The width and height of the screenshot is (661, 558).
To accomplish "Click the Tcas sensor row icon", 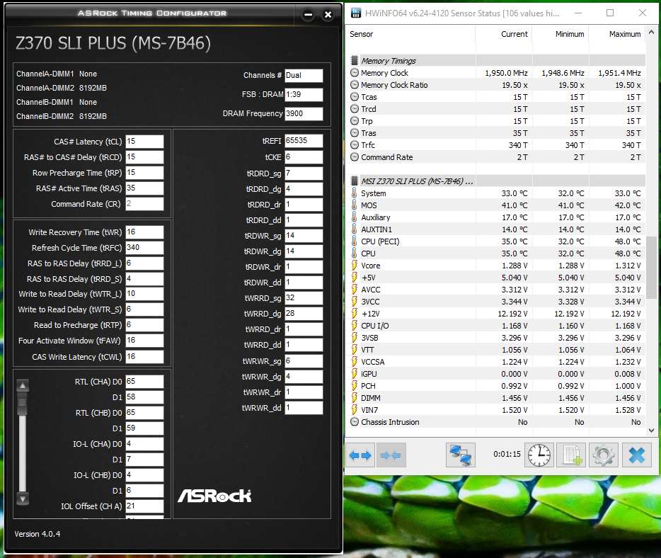I will coord(355,97).
